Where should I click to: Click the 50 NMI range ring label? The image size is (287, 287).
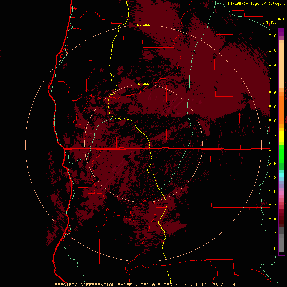tap(143, 84)
